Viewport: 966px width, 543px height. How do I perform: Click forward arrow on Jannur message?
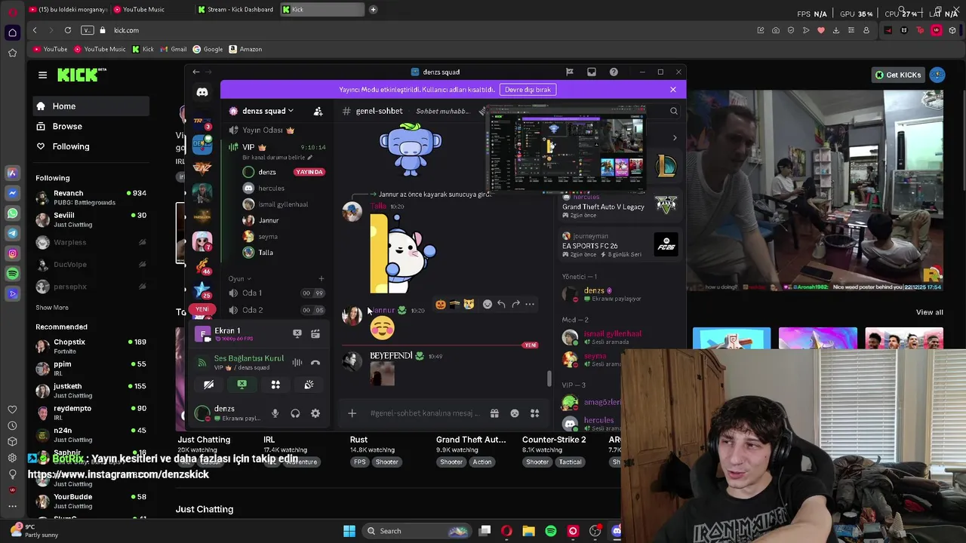(x=515, y=304)
